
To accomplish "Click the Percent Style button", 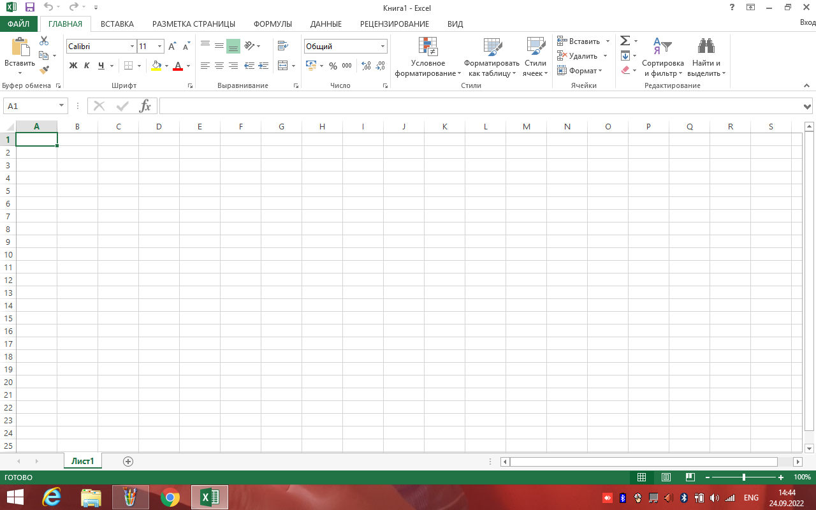I will [333, 66].
